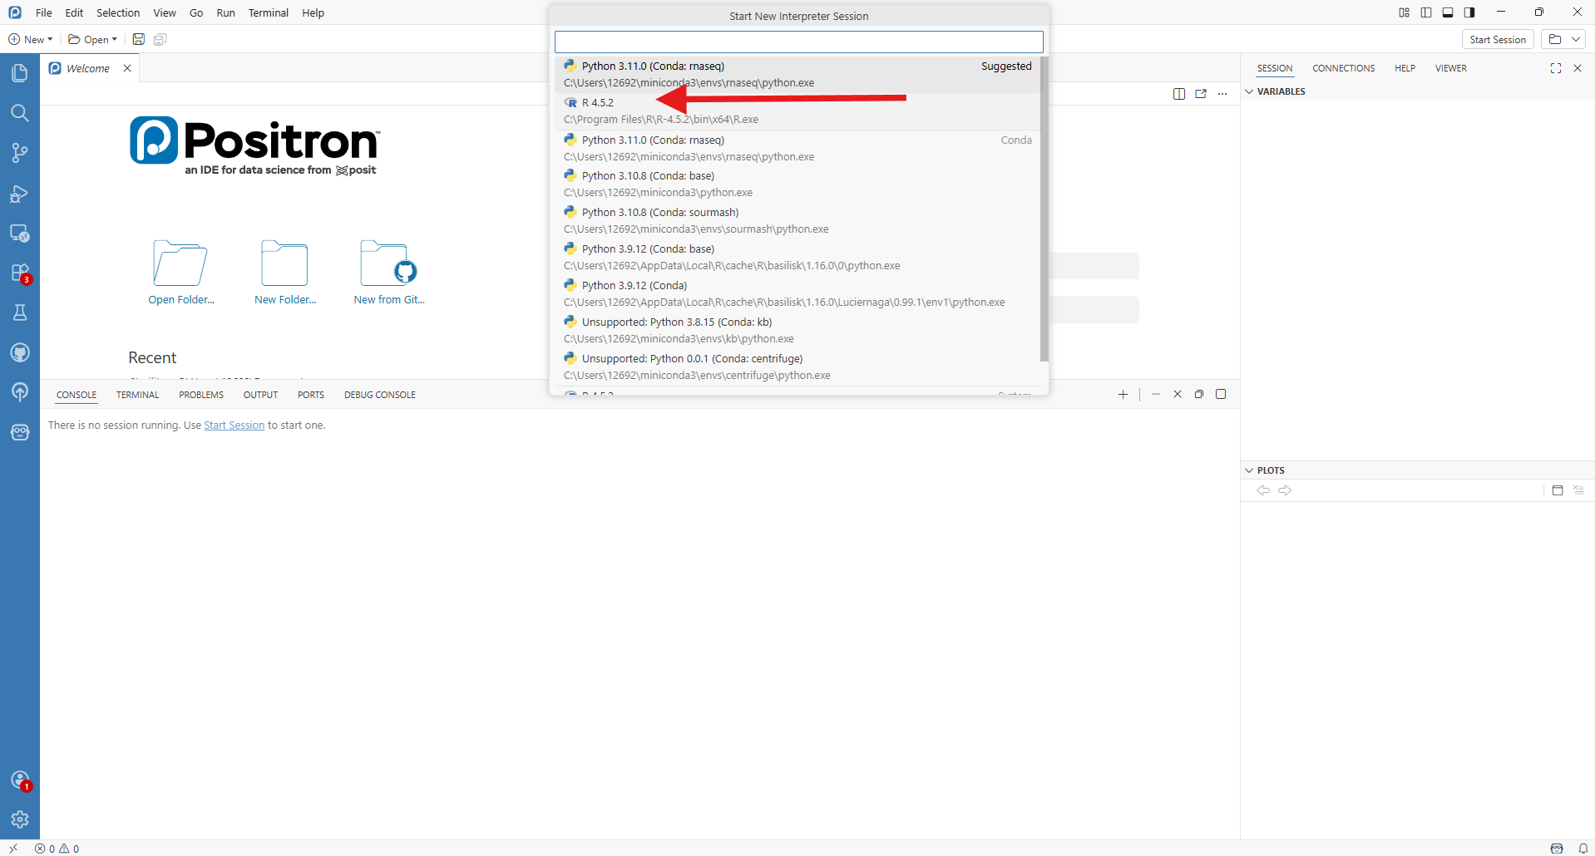Image resolution: width=1595 pixels, height=856 pixels.
Task: Open the Testing flask view
Action: pos(20,312)
